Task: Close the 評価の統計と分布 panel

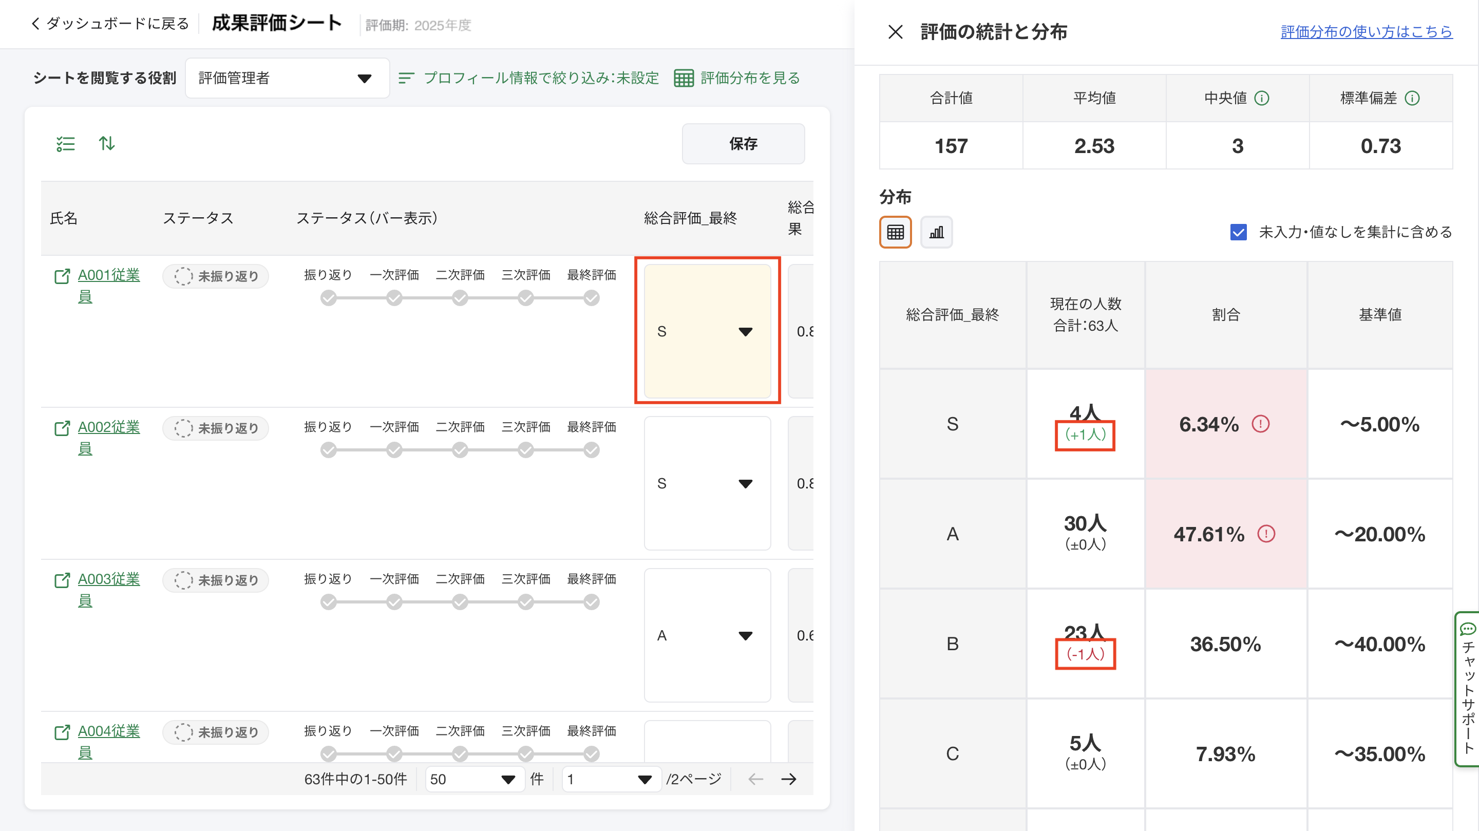Action: tap(895, 32)
